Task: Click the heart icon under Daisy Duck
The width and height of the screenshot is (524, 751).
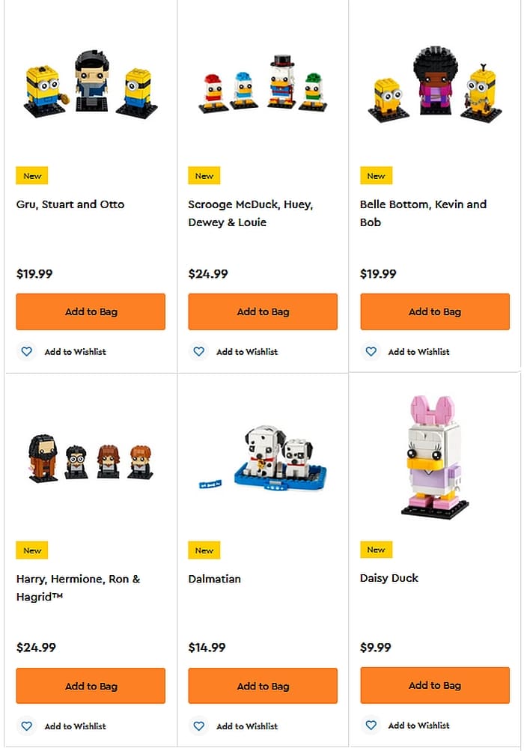Action: coord(371,725)
